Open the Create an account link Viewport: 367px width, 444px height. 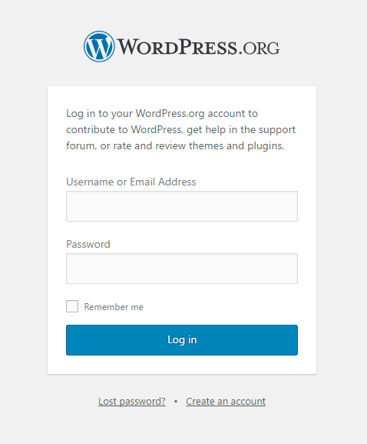click(x=226, y=402)
